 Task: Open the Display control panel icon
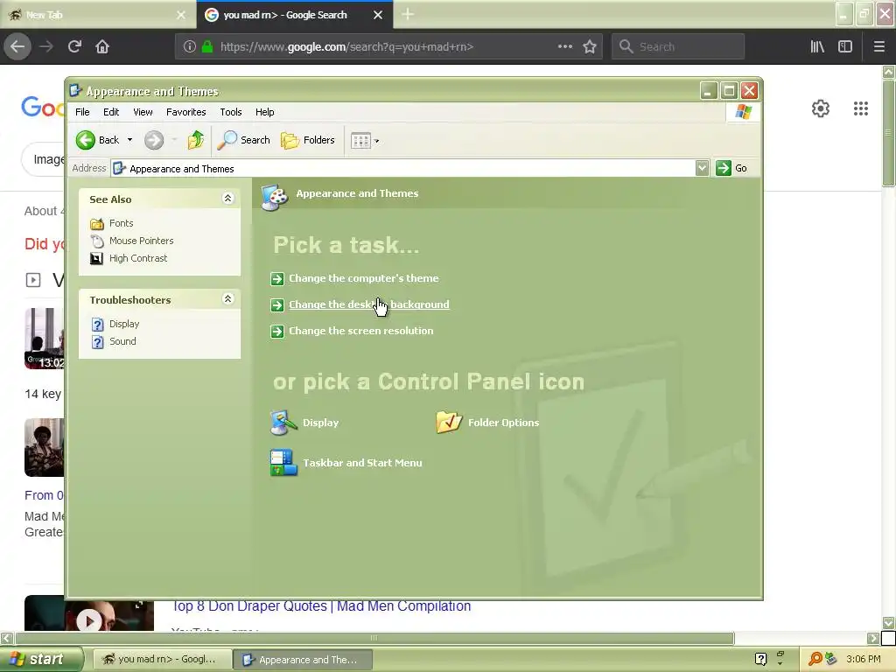304,423
